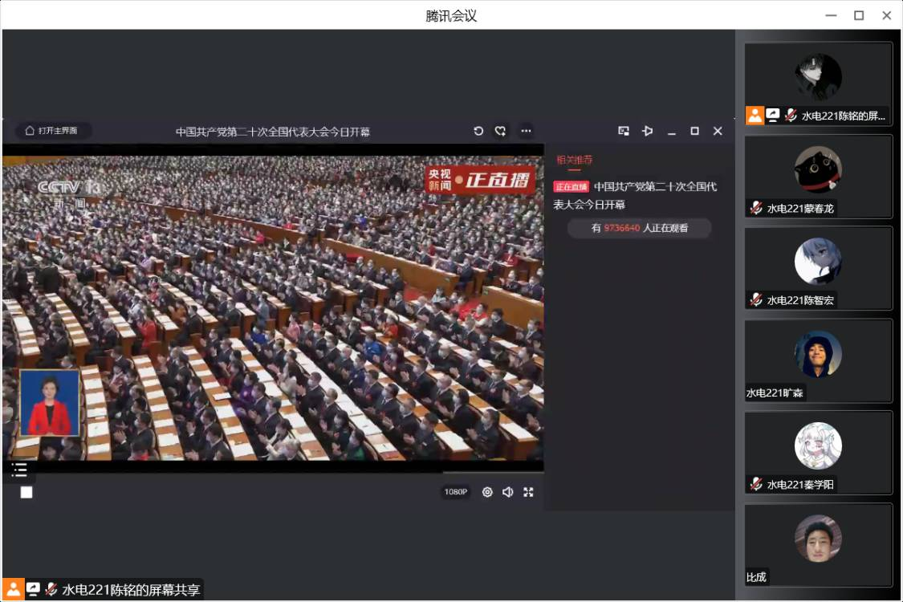The image size is (903, 602).
Task: Select participant tile 水电221蒙春龙
Action: [x=819, y=177]
